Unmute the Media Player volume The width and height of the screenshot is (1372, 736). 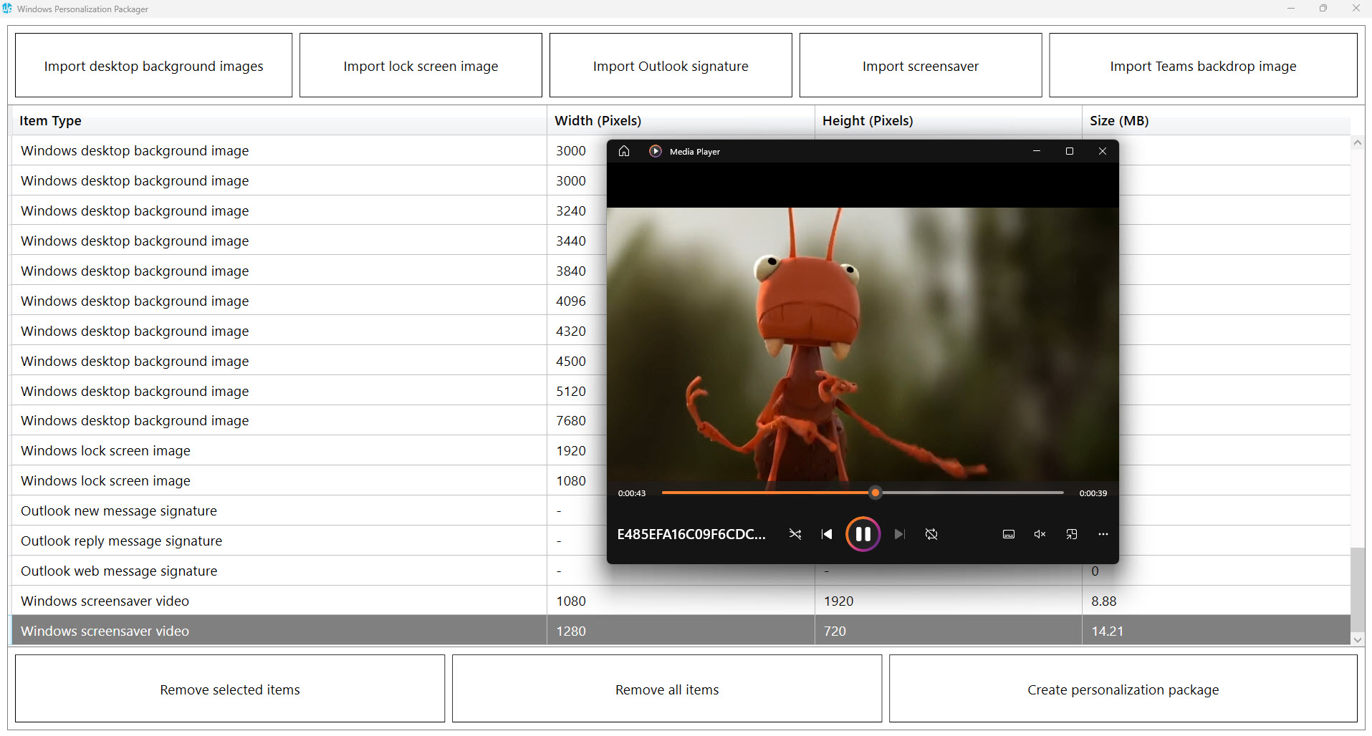[1040, 534]
